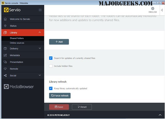
Task: Open the Remote menu item
Action: tap(23, 69)
